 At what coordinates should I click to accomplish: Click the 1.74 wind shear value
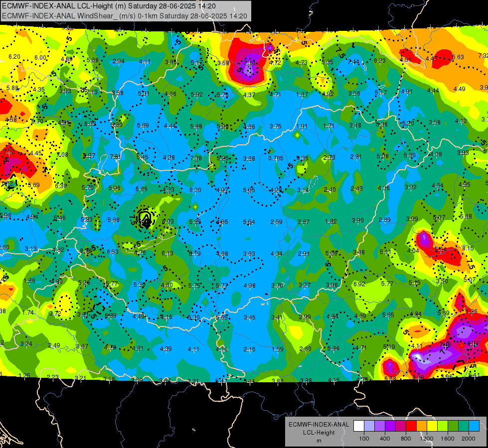[x=28, y=312]
